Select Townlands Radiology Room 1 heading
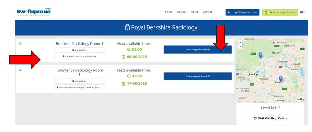This screenshot has height=132, width=312. pos(79,73)
